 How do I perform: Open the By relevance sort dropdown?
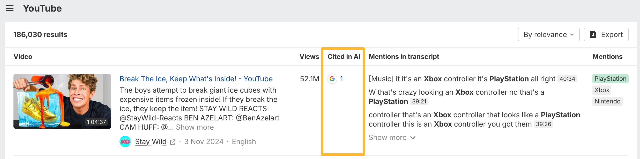coord(548,34)
